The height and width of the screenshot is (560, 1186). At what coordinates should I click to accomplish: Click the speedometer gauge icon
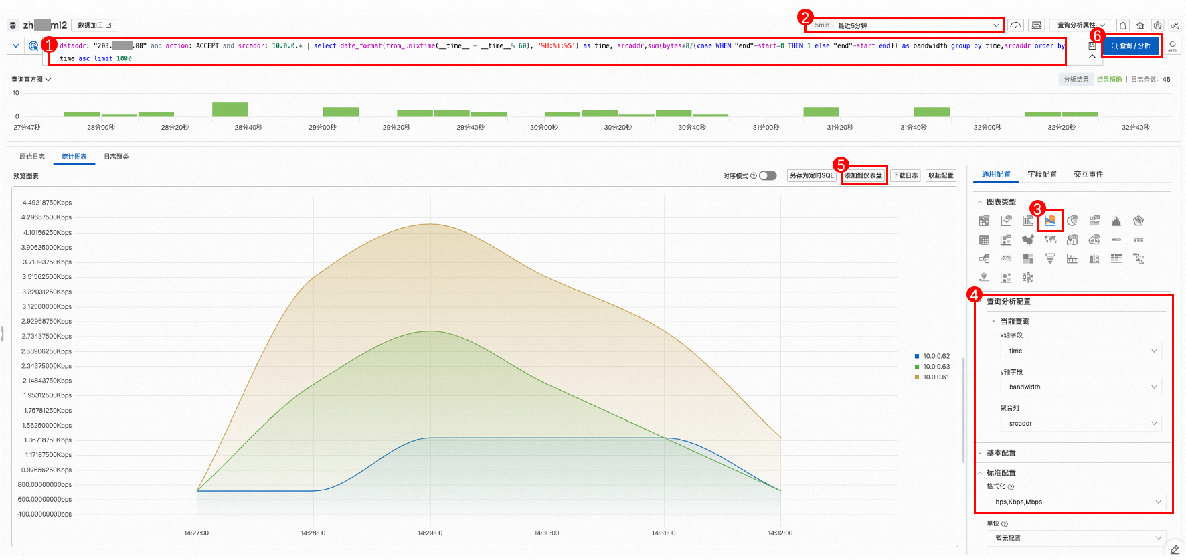point(1016,25)
